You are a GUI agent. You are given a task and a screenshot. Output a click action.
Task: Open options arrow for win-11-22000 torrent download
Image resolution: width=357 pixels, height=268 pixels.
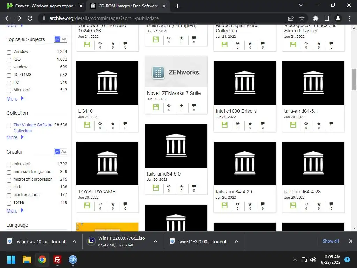[237, 241]
